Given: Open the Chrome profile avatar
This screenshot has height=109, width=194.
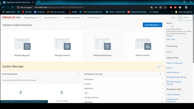Looking at the screenshot, I should 186,7.
